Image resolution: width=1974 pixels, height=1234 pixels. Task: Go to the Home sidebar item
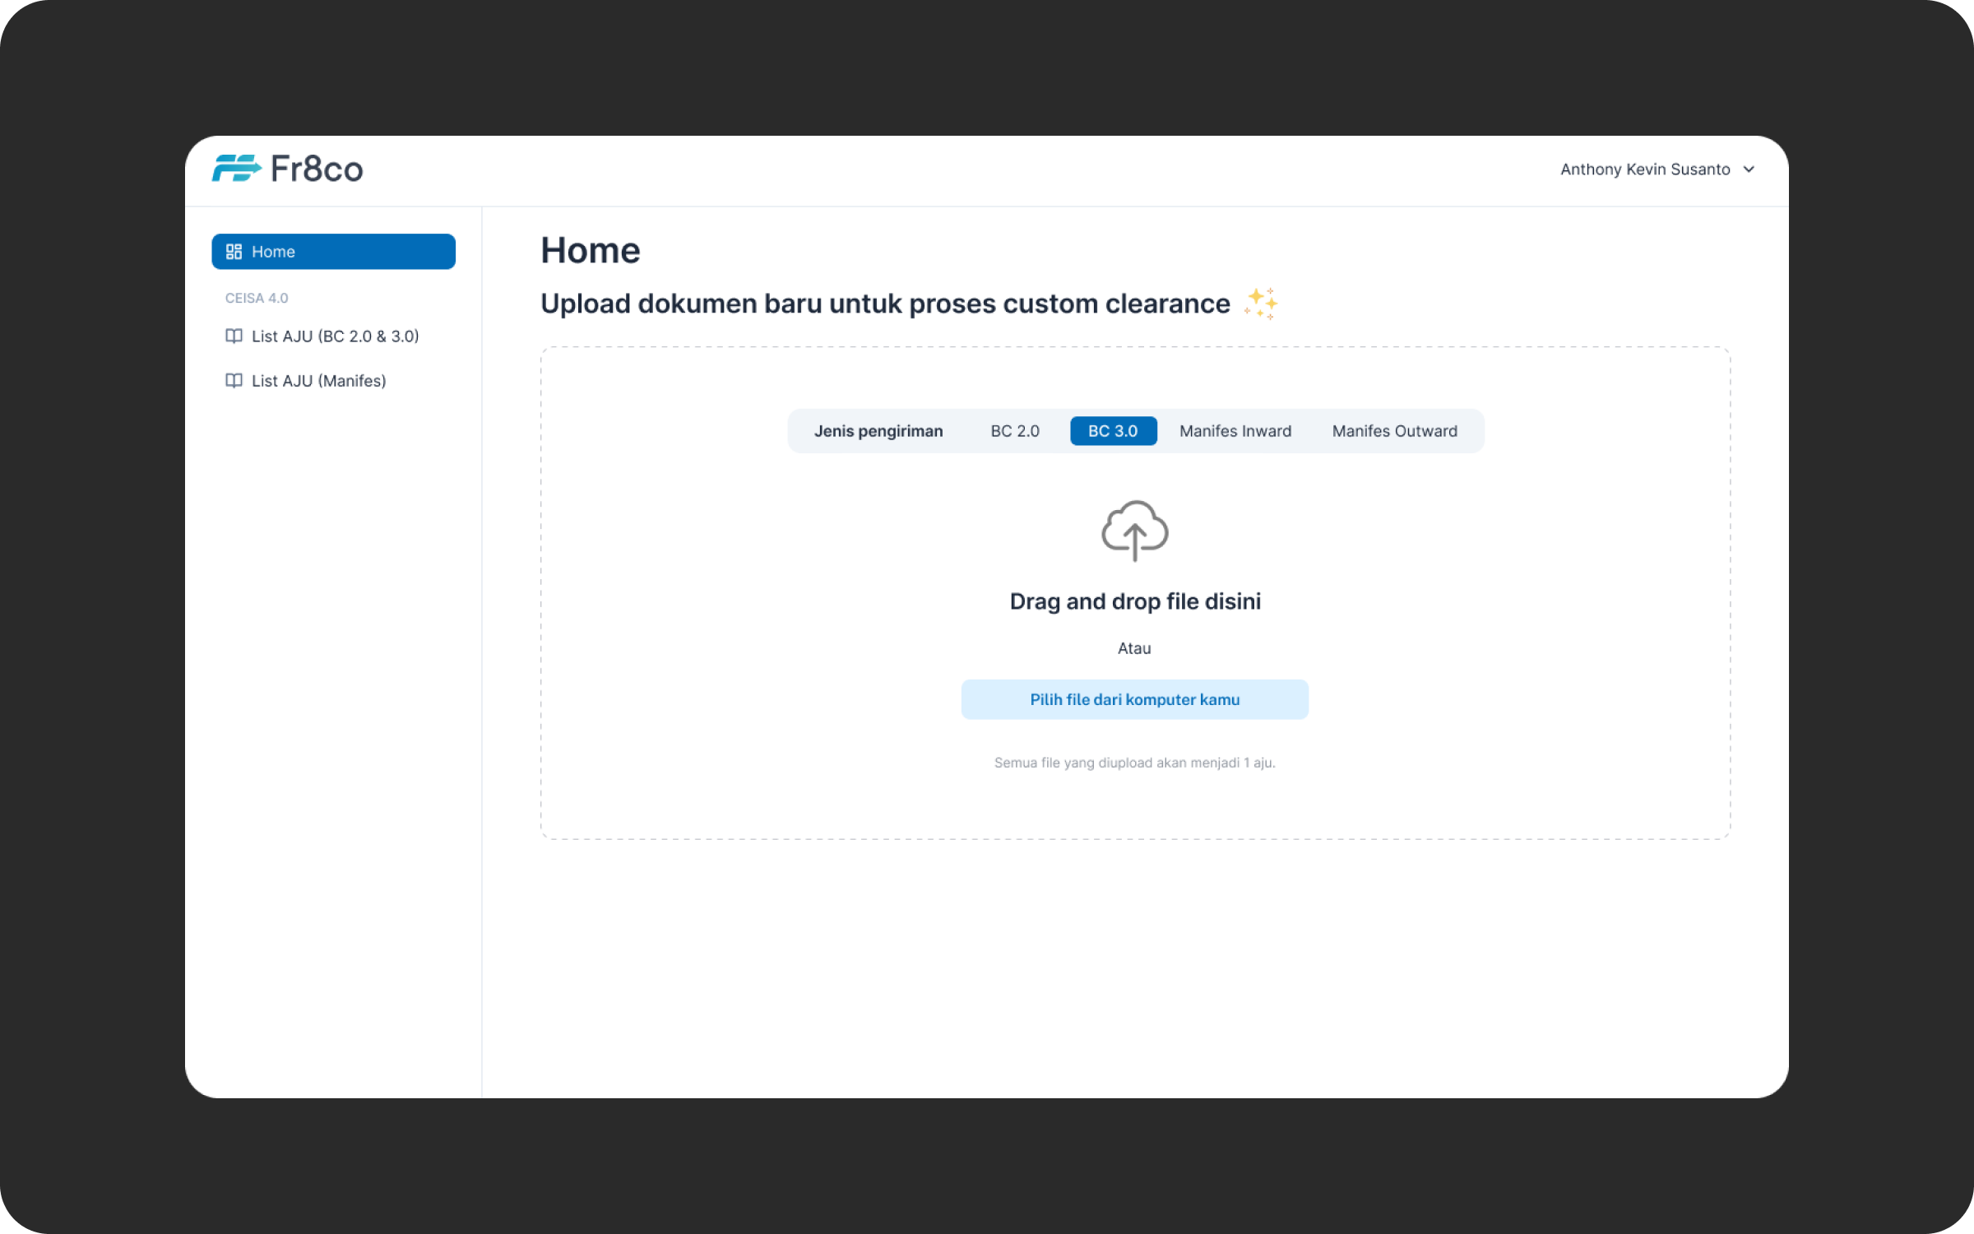click(x=333, y=252)
